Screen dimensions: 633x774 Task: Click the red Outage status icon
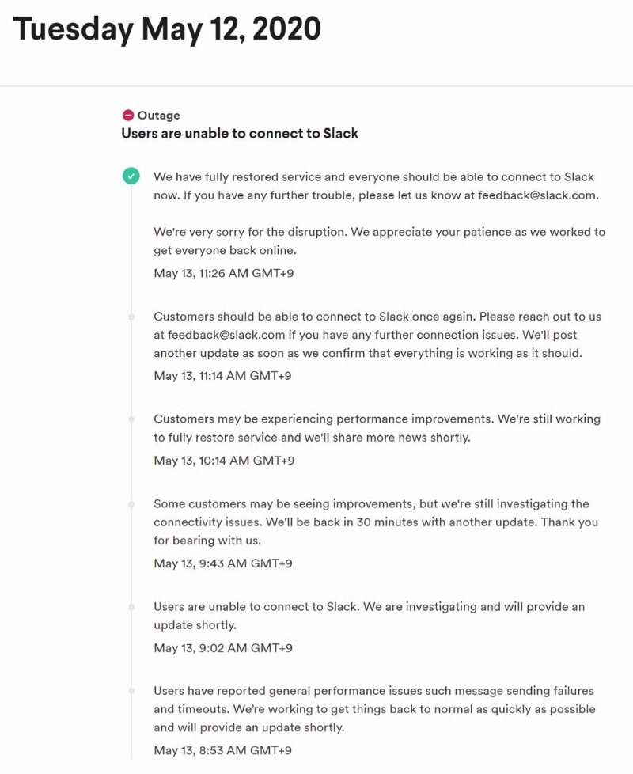point(127,116)
